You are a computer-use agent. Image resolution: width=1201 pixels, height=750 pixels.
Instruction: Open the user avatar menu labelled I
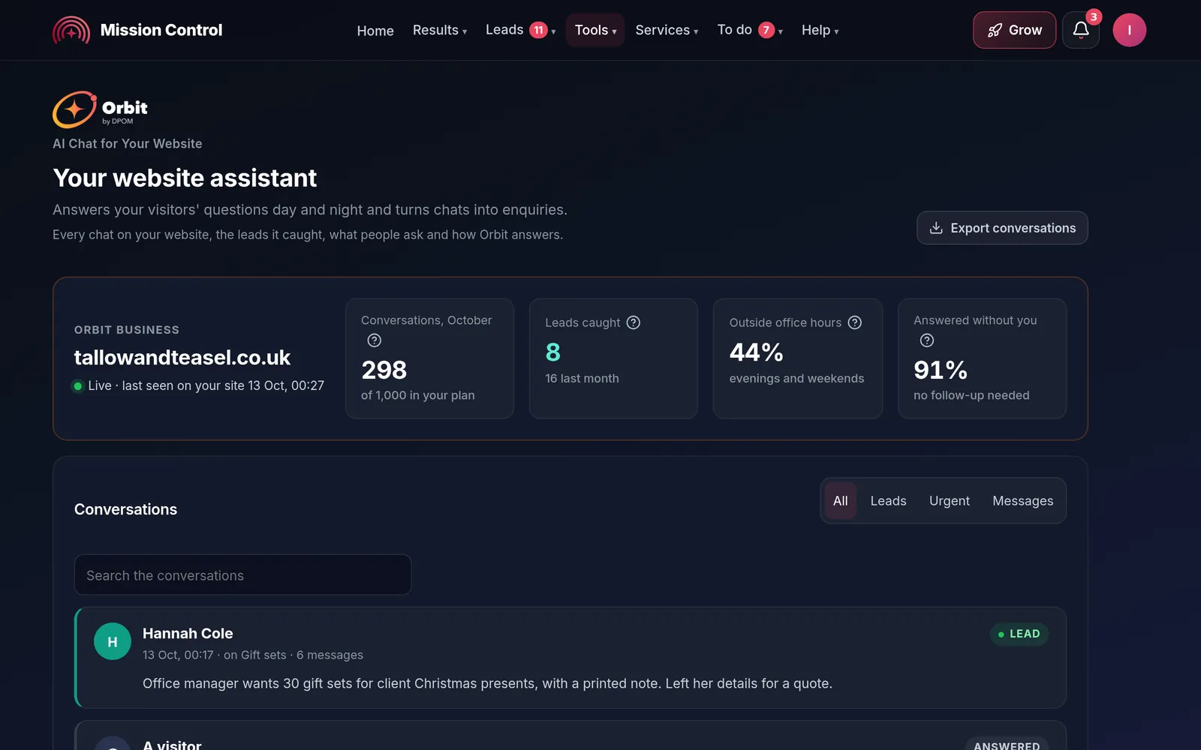[x=1129, y=30]
